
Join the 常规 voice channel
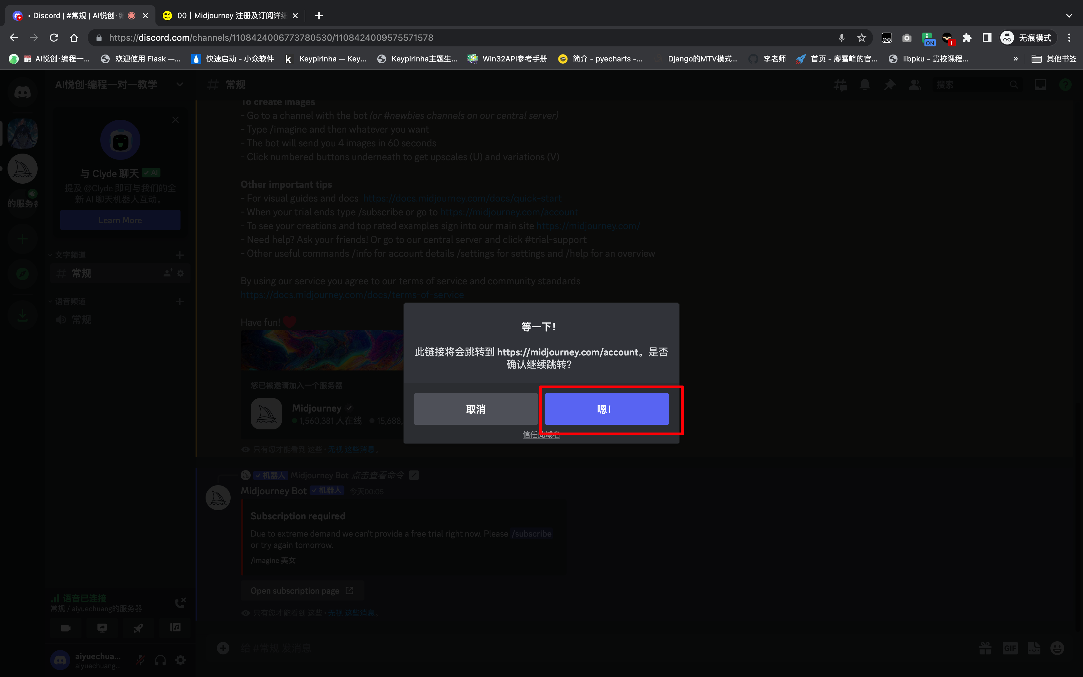[120, 320]
